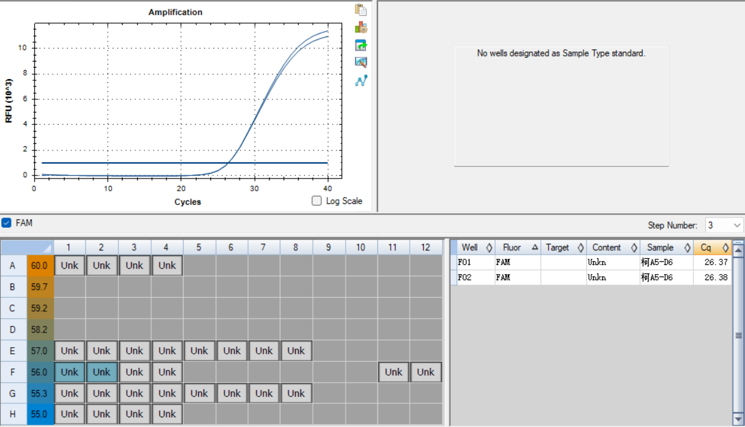Click the Cq value 26.37

(x=715, y=263)
